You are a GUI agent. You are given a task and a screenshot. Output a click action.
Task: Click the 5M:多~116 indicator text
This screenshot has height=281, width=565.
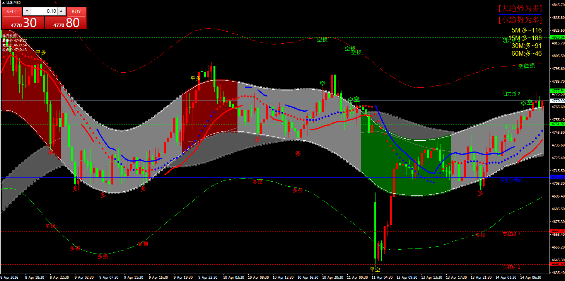pos(527,30)
